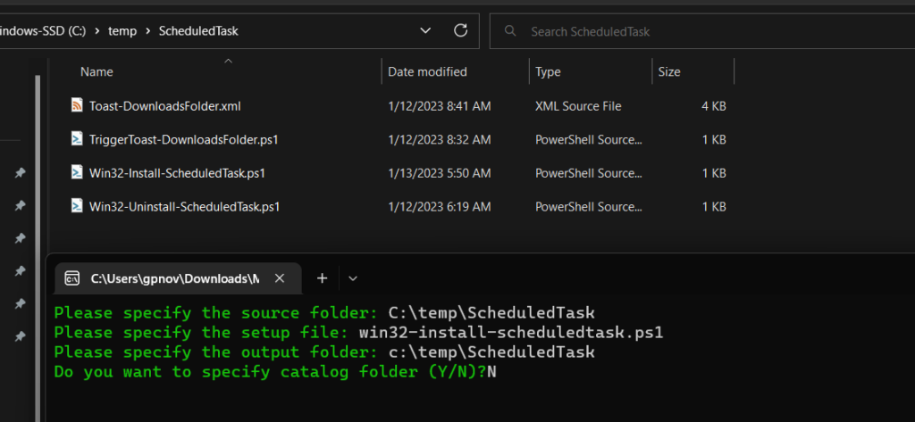The height and width of the screenshot is (422, 915).
Task: Click the TriggerToast-DownloadsFolder.ps1 PowerShell icon
Action: point(77,139)
